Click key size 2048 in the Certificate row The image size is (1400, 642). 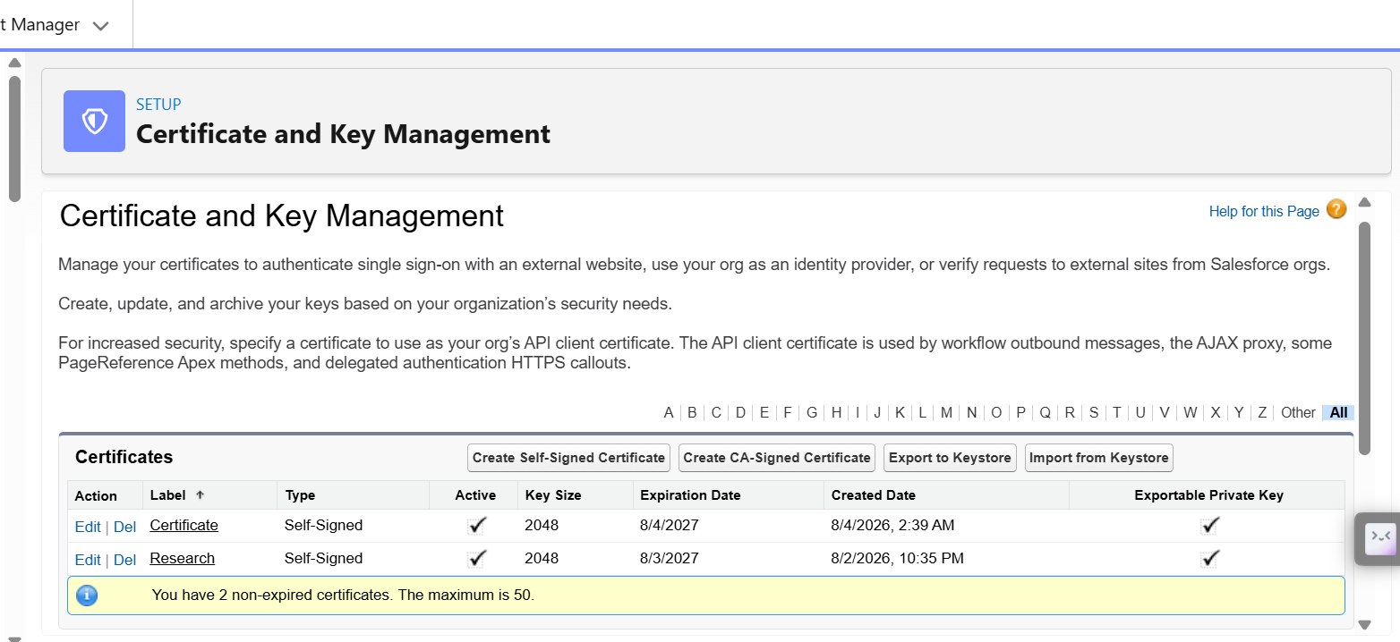[x=542, y=525]
